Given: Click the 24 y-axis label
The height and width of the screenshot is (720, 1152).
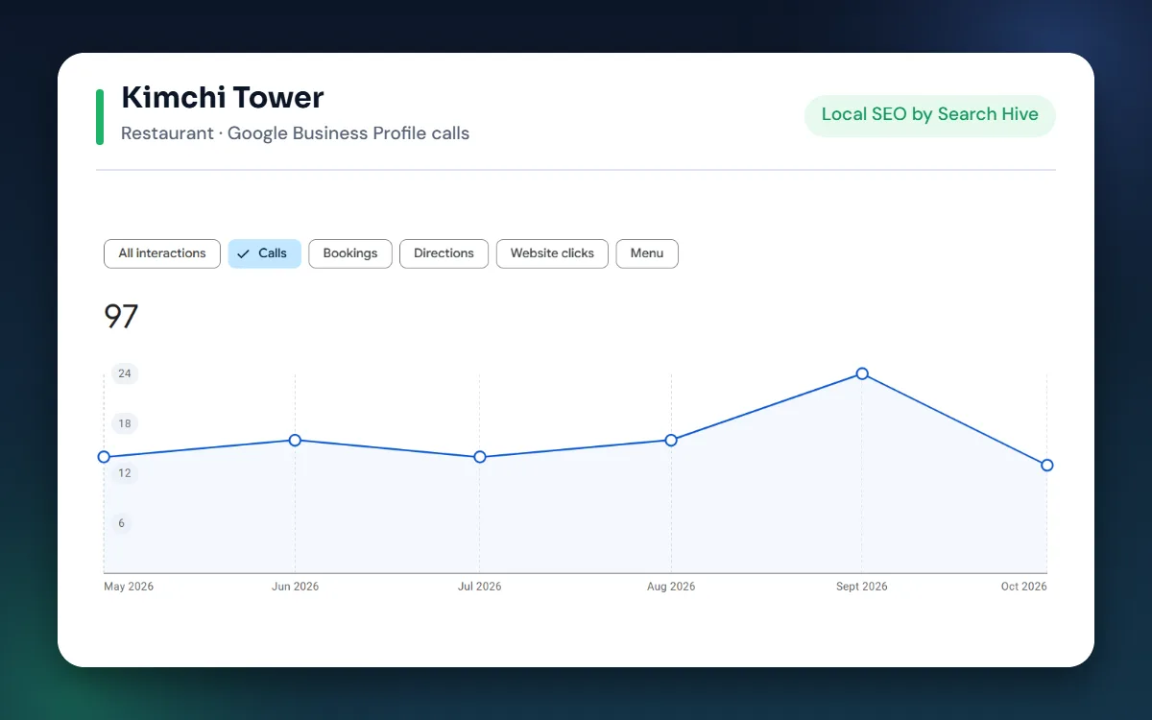Looking at the screenshot, I should point(125,373).
